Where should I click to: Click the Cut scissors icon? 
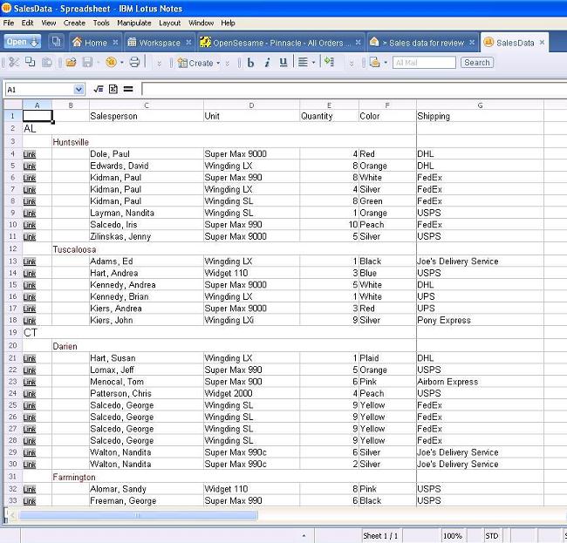coord(13,63)
